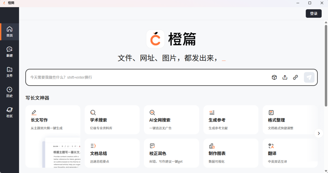Open the 翻译 translation card

[x=290, y=153]
